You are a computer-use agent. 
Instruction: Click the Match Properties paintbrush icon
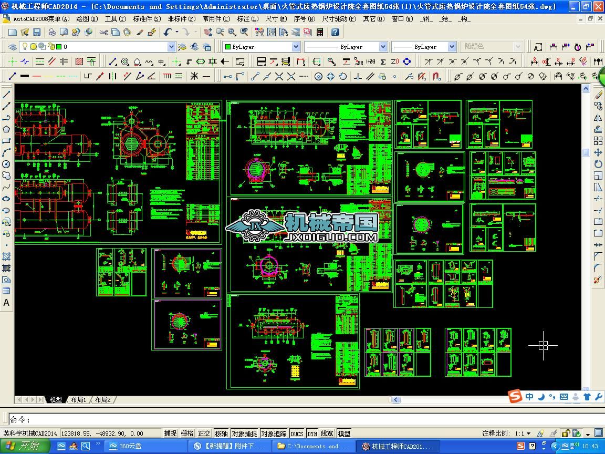[x=140, y=33]
